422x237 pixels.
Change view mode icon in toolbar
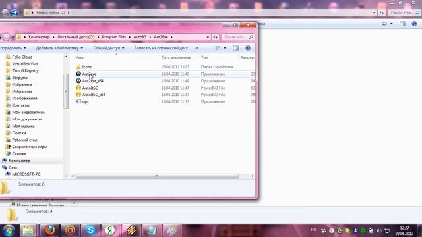click(x=218, y=48)
